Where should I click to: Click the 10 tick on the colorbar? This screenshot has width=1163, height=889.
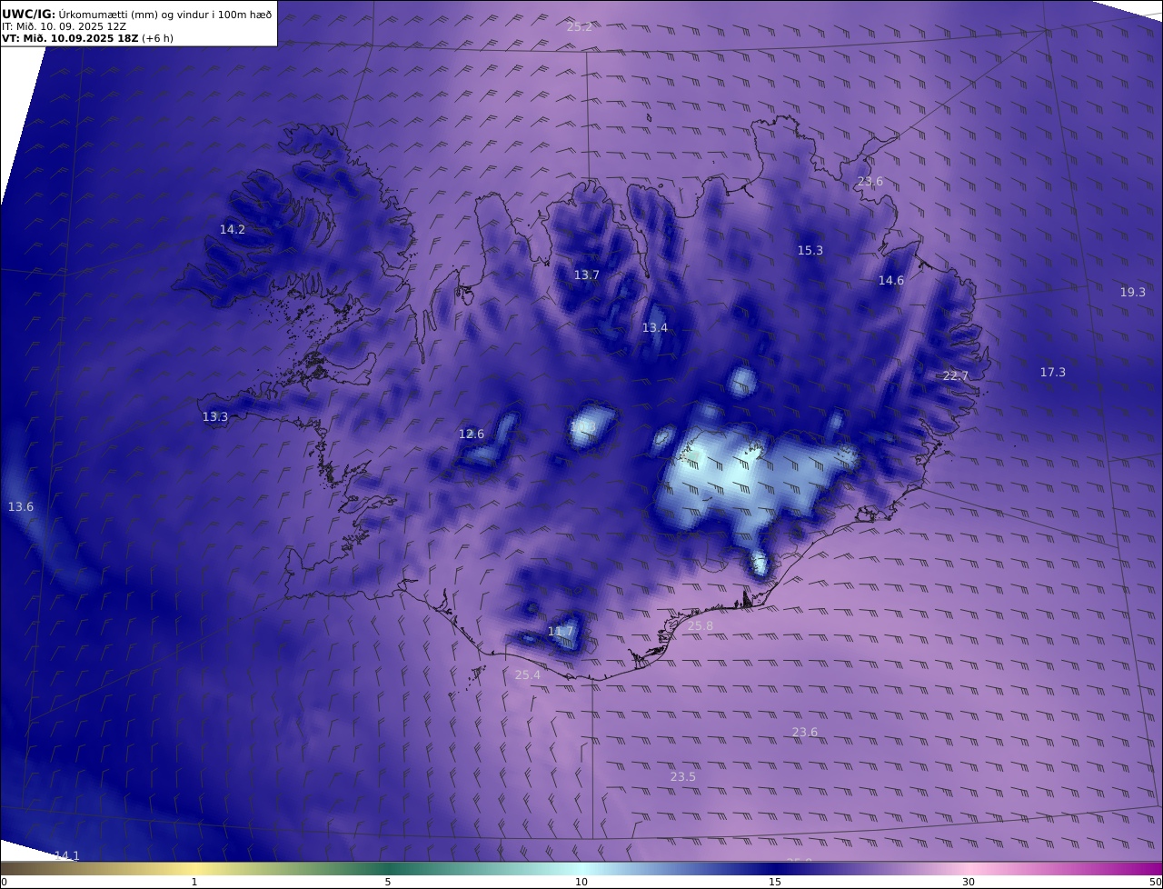(x=581, y=882)
